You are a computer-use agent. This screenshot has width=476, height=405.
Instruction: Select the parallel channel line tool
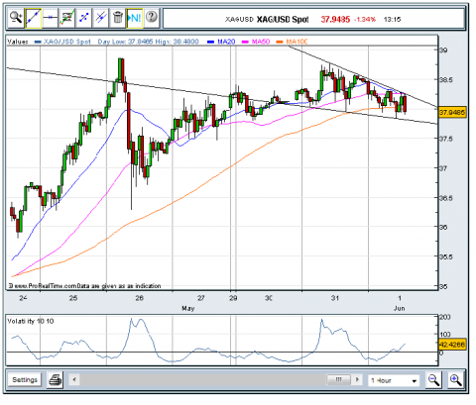(101, 18)
